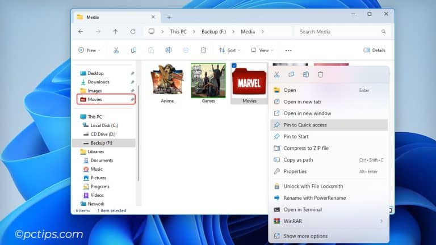
Task: Click the search magnifier icon
Action: pyautogui.click(x=383, y=32)
